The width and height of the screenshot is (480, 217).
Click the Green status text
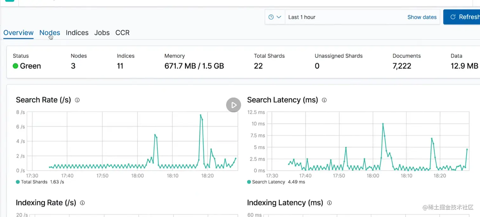tap(30, 66)
